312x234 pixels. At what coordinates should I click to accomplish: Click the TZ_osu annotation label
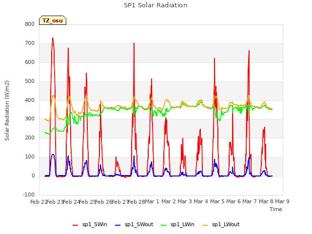coord(53,20)
